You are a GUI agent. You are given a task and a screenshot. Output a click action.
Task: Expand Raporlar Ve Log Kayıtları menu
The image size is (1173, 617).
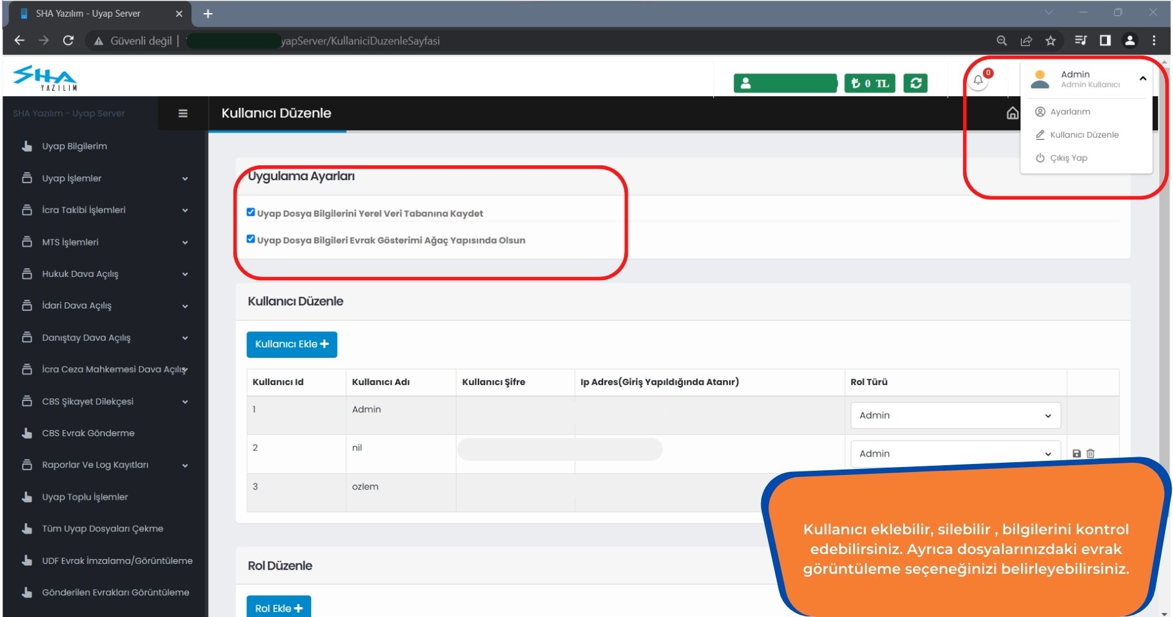(105, 465)
